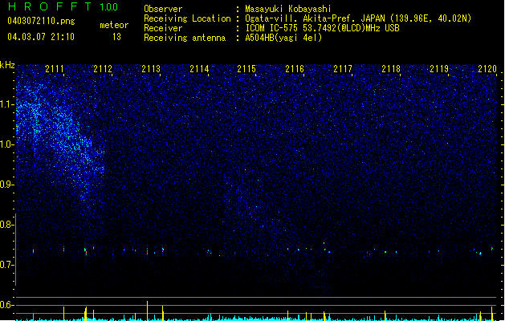Click the 1.0 kHz axis label
Screen dimensions: 505x321
click(6, 144)
